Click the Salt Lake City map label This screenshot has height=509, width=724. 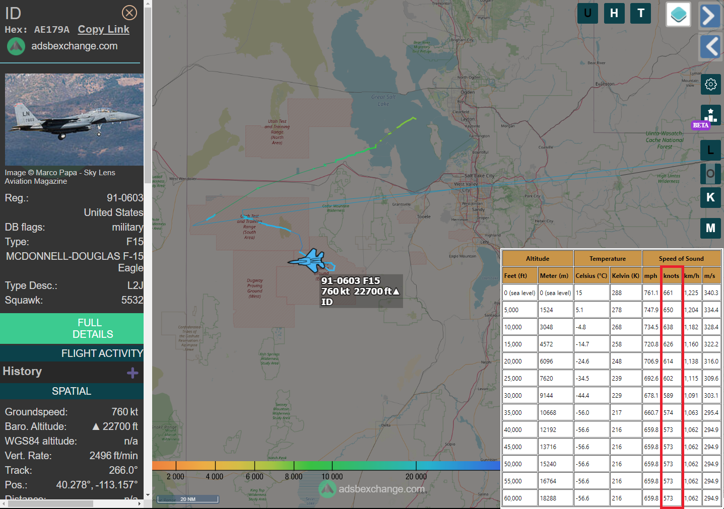click(x=479, y=176)
